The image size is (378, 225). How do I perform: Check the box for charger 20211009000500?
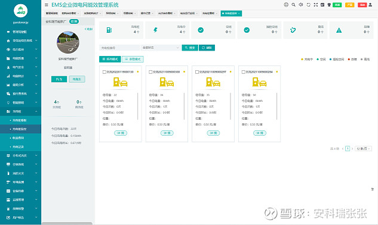pos(150,72)
